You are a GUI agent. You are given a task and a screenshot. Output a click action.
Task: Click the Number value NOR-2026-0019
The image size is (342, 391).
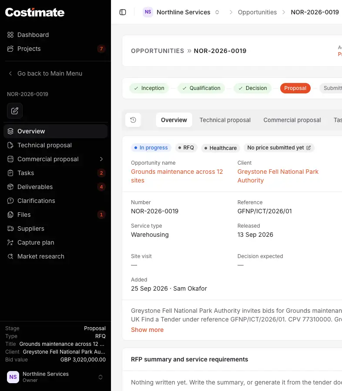[x=154, y=211]
